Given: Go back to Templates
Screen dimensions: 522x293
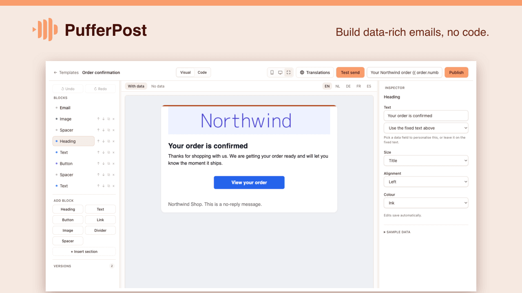Looking at the screenshot, I should click(x=66, y=72).
